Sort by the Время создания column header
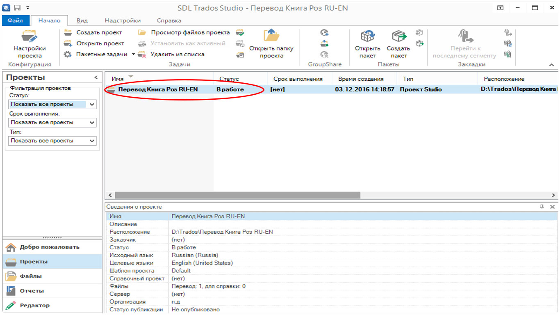 (364, 79)
